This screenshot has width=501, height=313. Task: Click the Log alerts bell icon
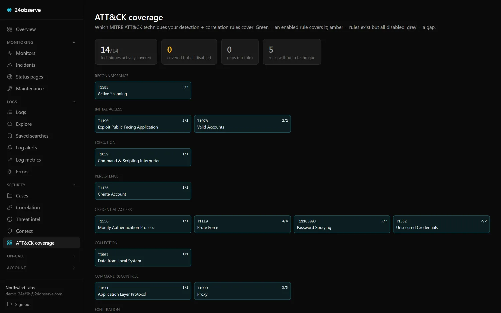(x=10, y=148)
